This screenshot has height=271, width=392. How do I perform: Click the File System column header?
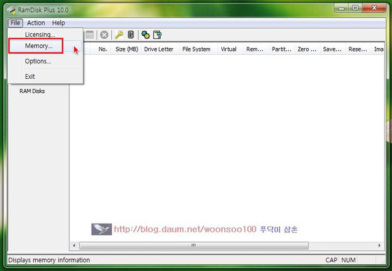(x=196, y=49)
